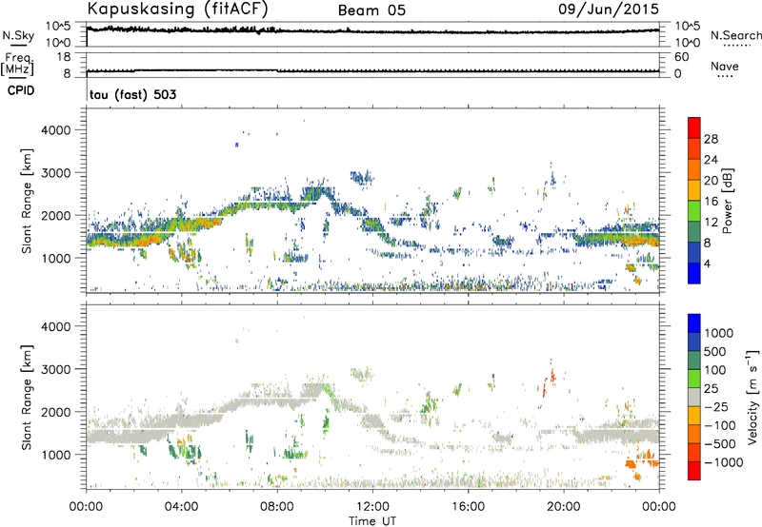The height and width of the screenshot is (527, 762).
Task: Click the '08:00' time axis tick label
Action: click(277, 507)
